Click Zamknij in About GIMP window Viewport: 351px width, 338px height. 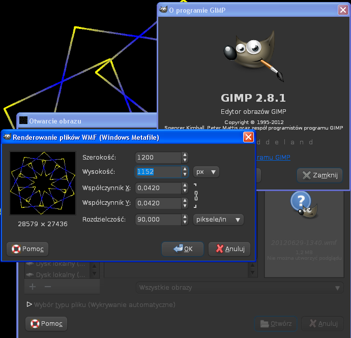319,175
